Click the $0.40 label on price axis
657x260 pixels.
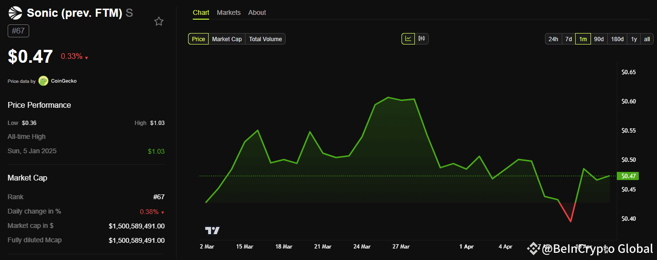tap(628, 219)
